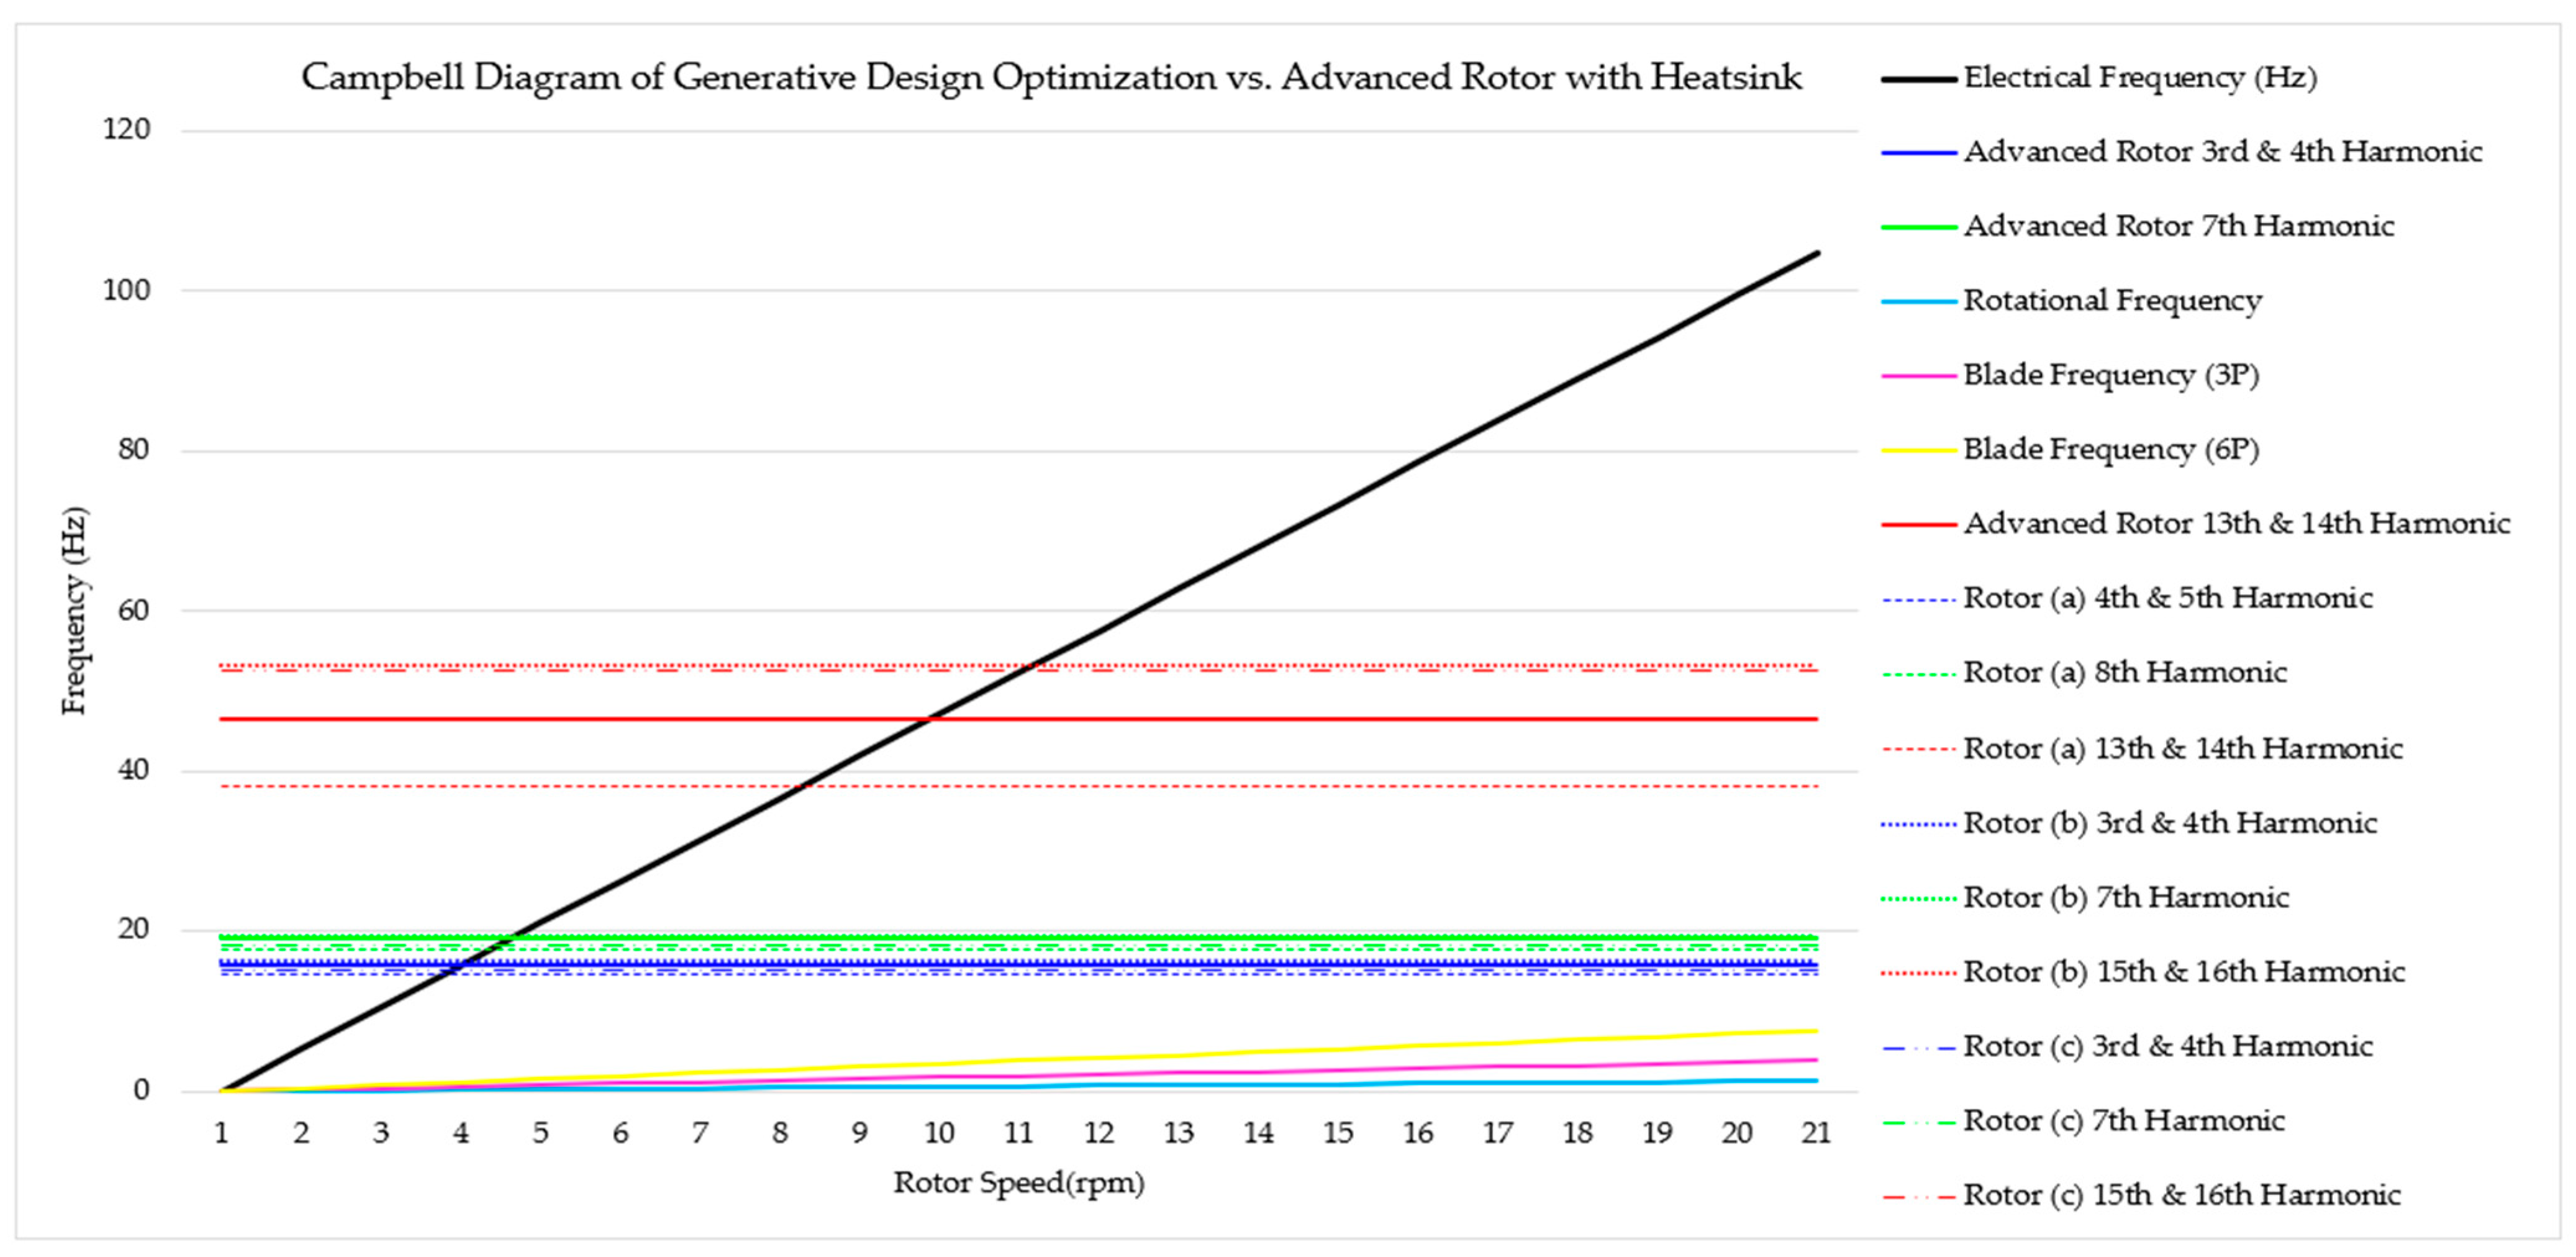
Task: Click the Rotor Speed(rpm) axis title
Action: (1018, 1183)
